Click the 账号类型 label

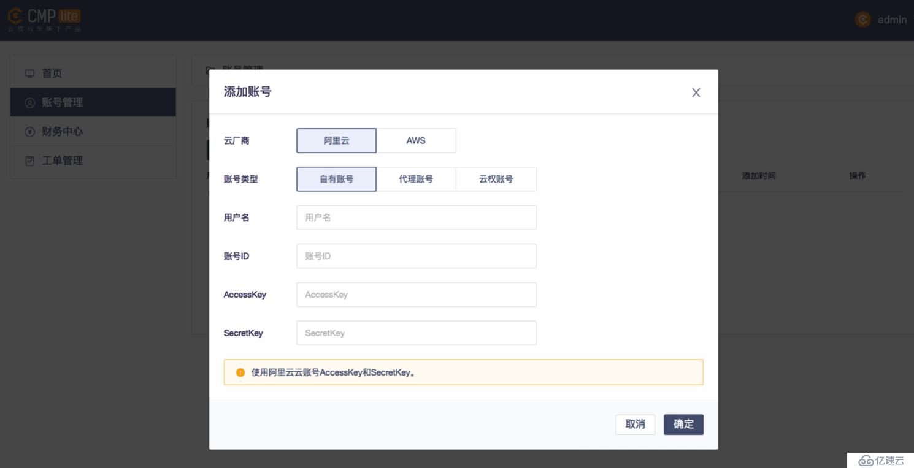240,179
